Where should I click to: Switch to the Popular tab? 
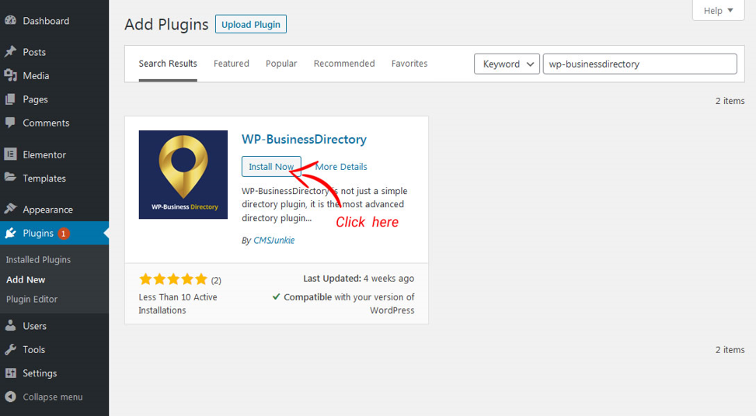(x=281, y=64)
